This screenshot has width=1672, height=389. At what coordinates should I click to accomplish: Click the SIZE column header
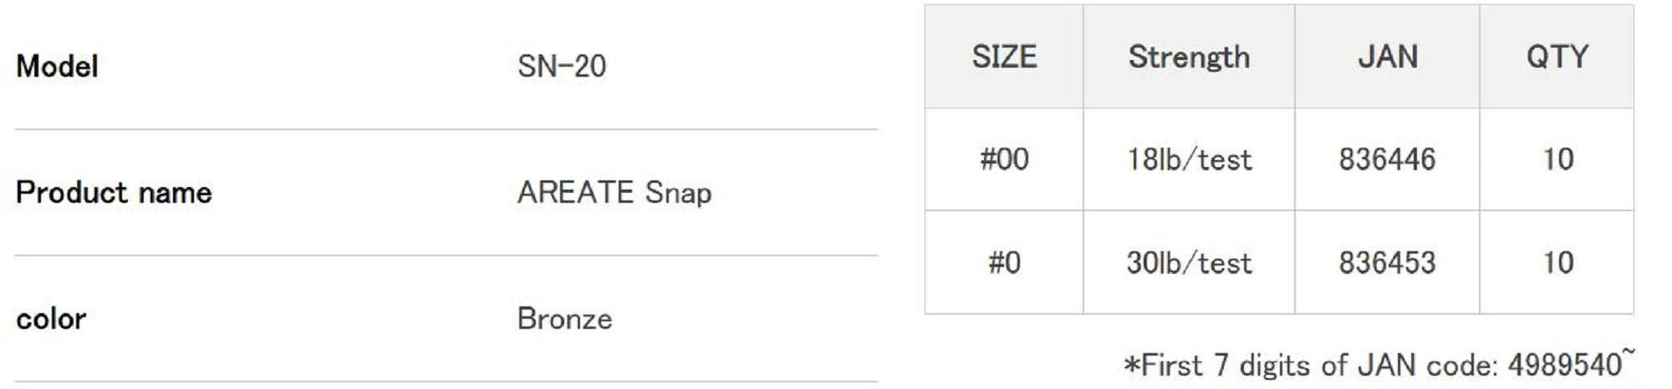click(x=1004, y=57)
